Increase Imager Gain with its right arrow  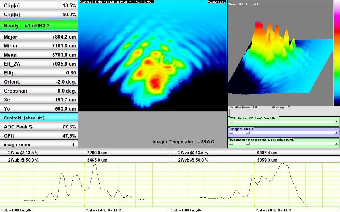pyautogui.click(x=337, y=132)
